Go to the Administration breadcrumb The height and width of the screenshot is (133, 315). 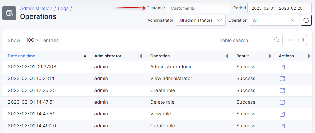pos(36,9)
